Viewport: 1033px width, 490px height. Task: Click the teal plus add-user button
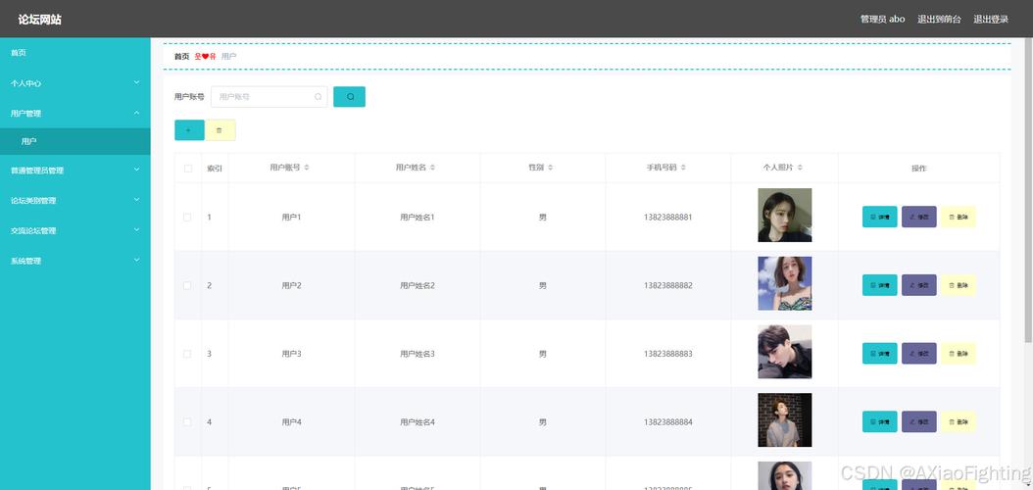click(x=189, y=129)
